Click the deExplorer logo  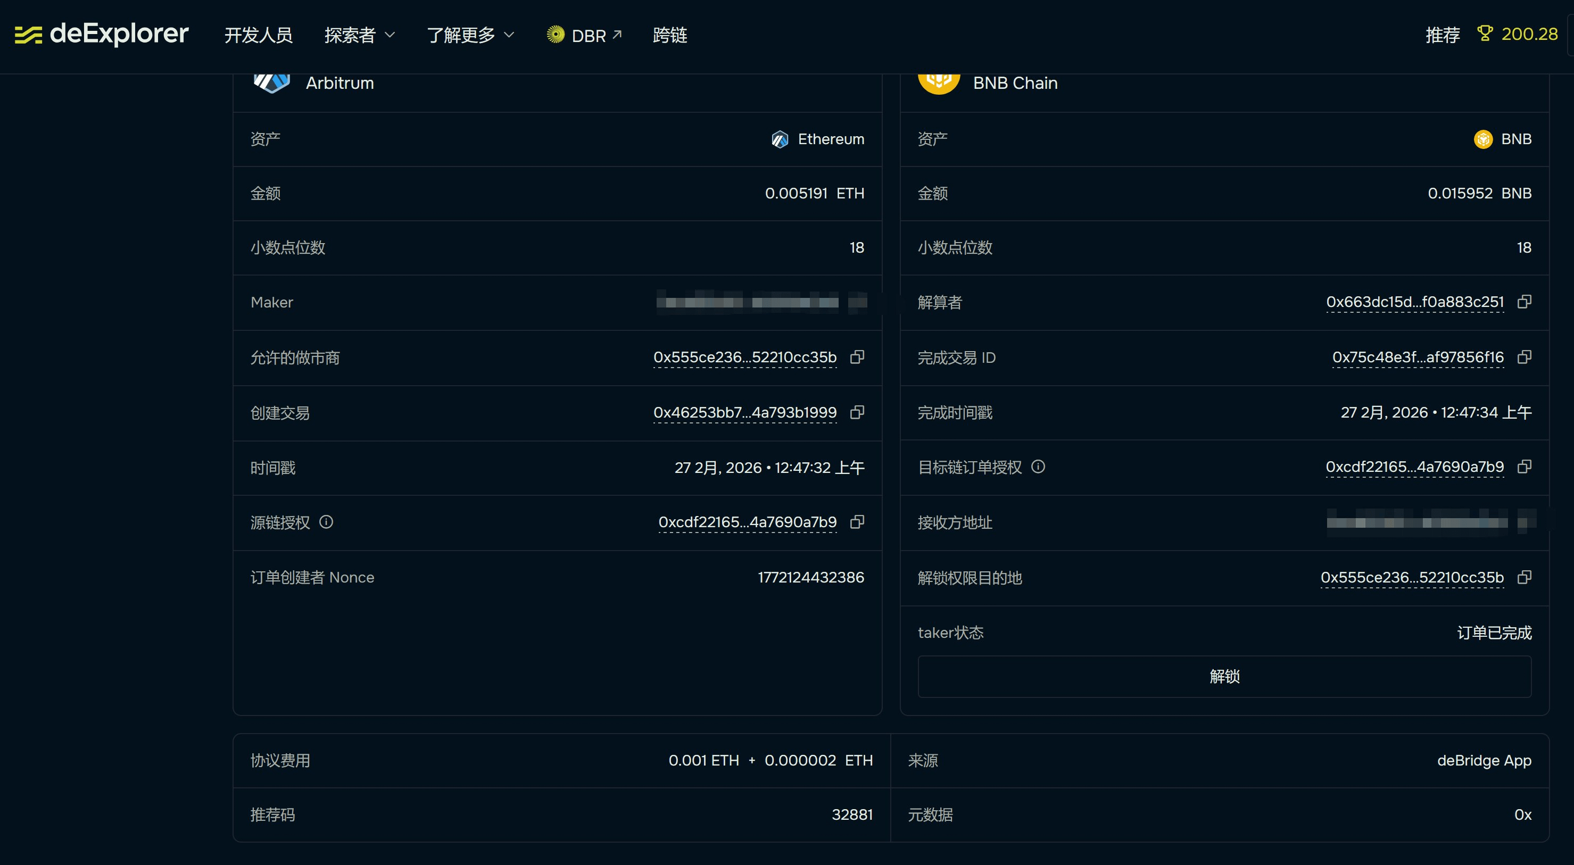click(x=102, y=34)
